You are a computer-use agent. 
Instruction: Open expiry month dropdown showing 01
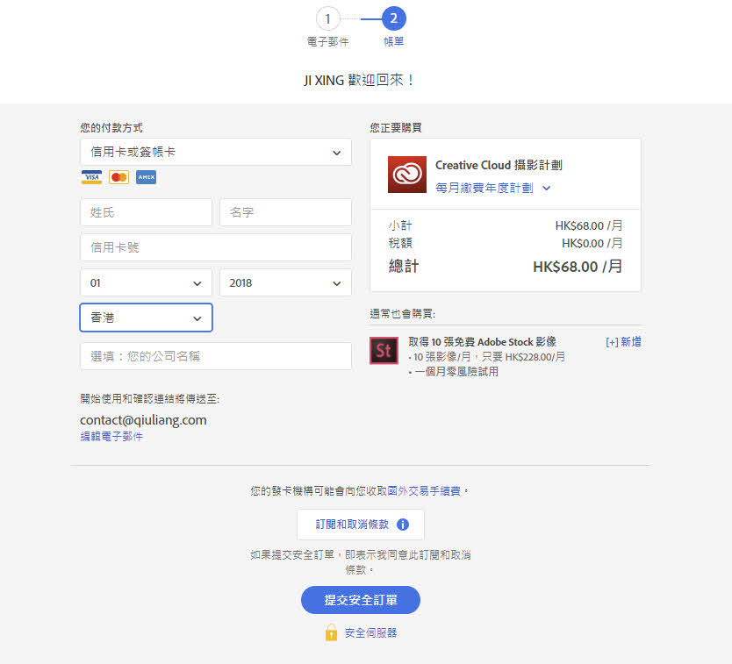click(146, 282)
